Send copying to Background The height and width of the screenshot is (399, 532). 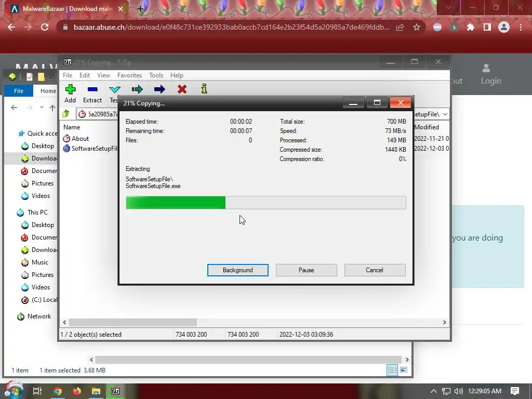point(238,270)
